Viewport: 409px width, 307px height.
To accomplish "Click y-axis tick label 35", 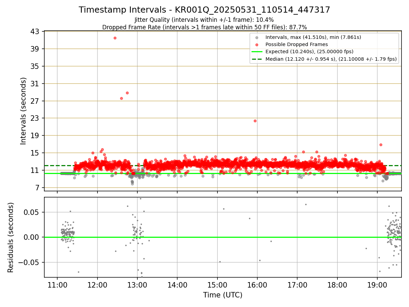I will [36, 67].
